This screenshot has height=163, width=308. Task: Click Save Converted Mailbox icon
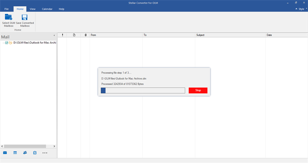pyautogui.click(x=25, y=17)
